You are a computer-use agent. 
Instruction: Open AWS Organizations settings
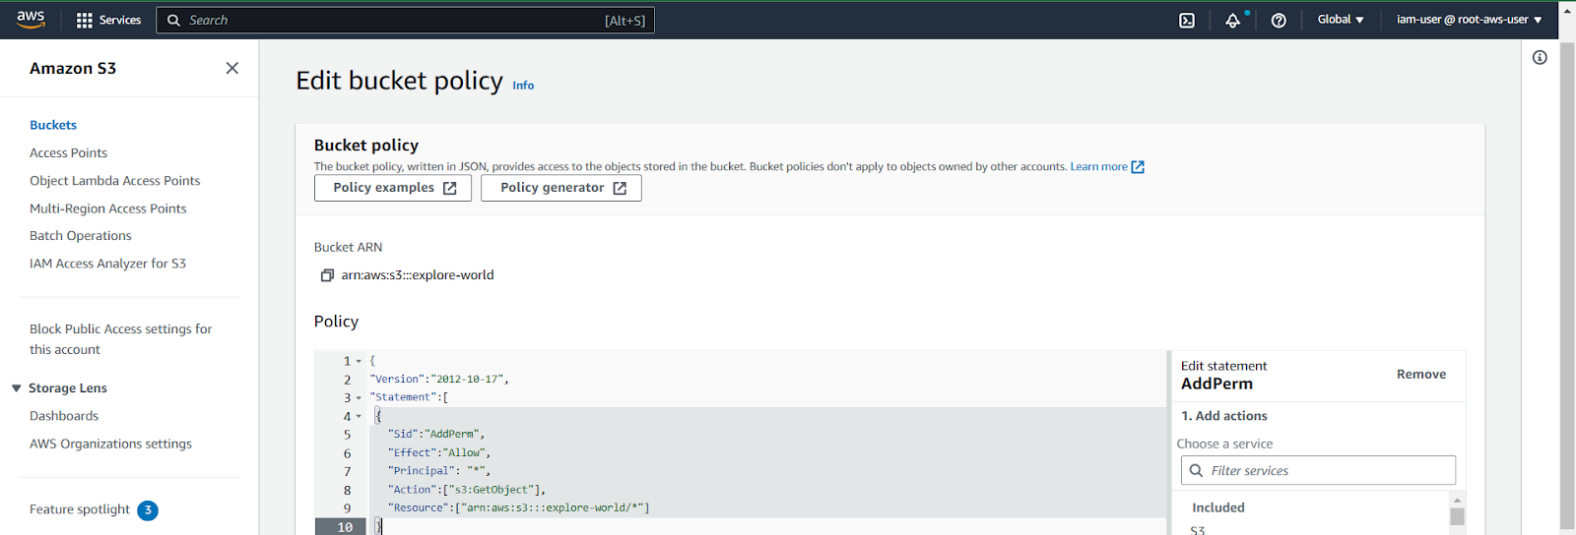click(110, 444)
